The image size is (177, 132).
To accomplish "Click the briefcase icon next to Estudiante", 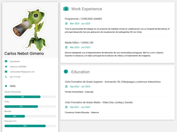I will [6, 61].
